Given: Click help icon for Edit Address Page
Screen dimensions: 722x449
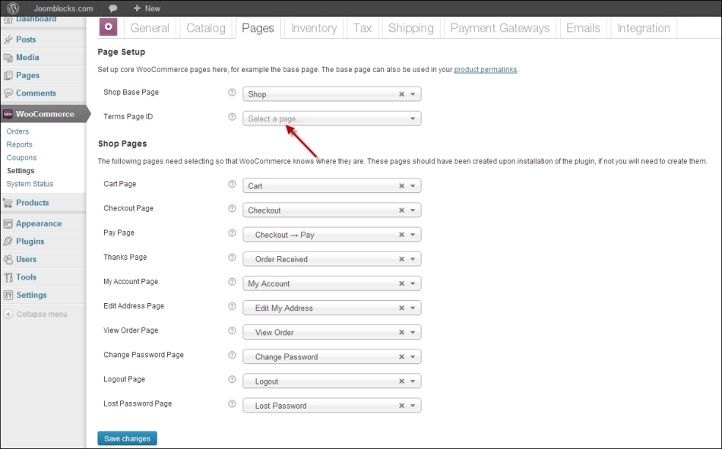Looking at the screenshot, I should click(x=232, y=305).
